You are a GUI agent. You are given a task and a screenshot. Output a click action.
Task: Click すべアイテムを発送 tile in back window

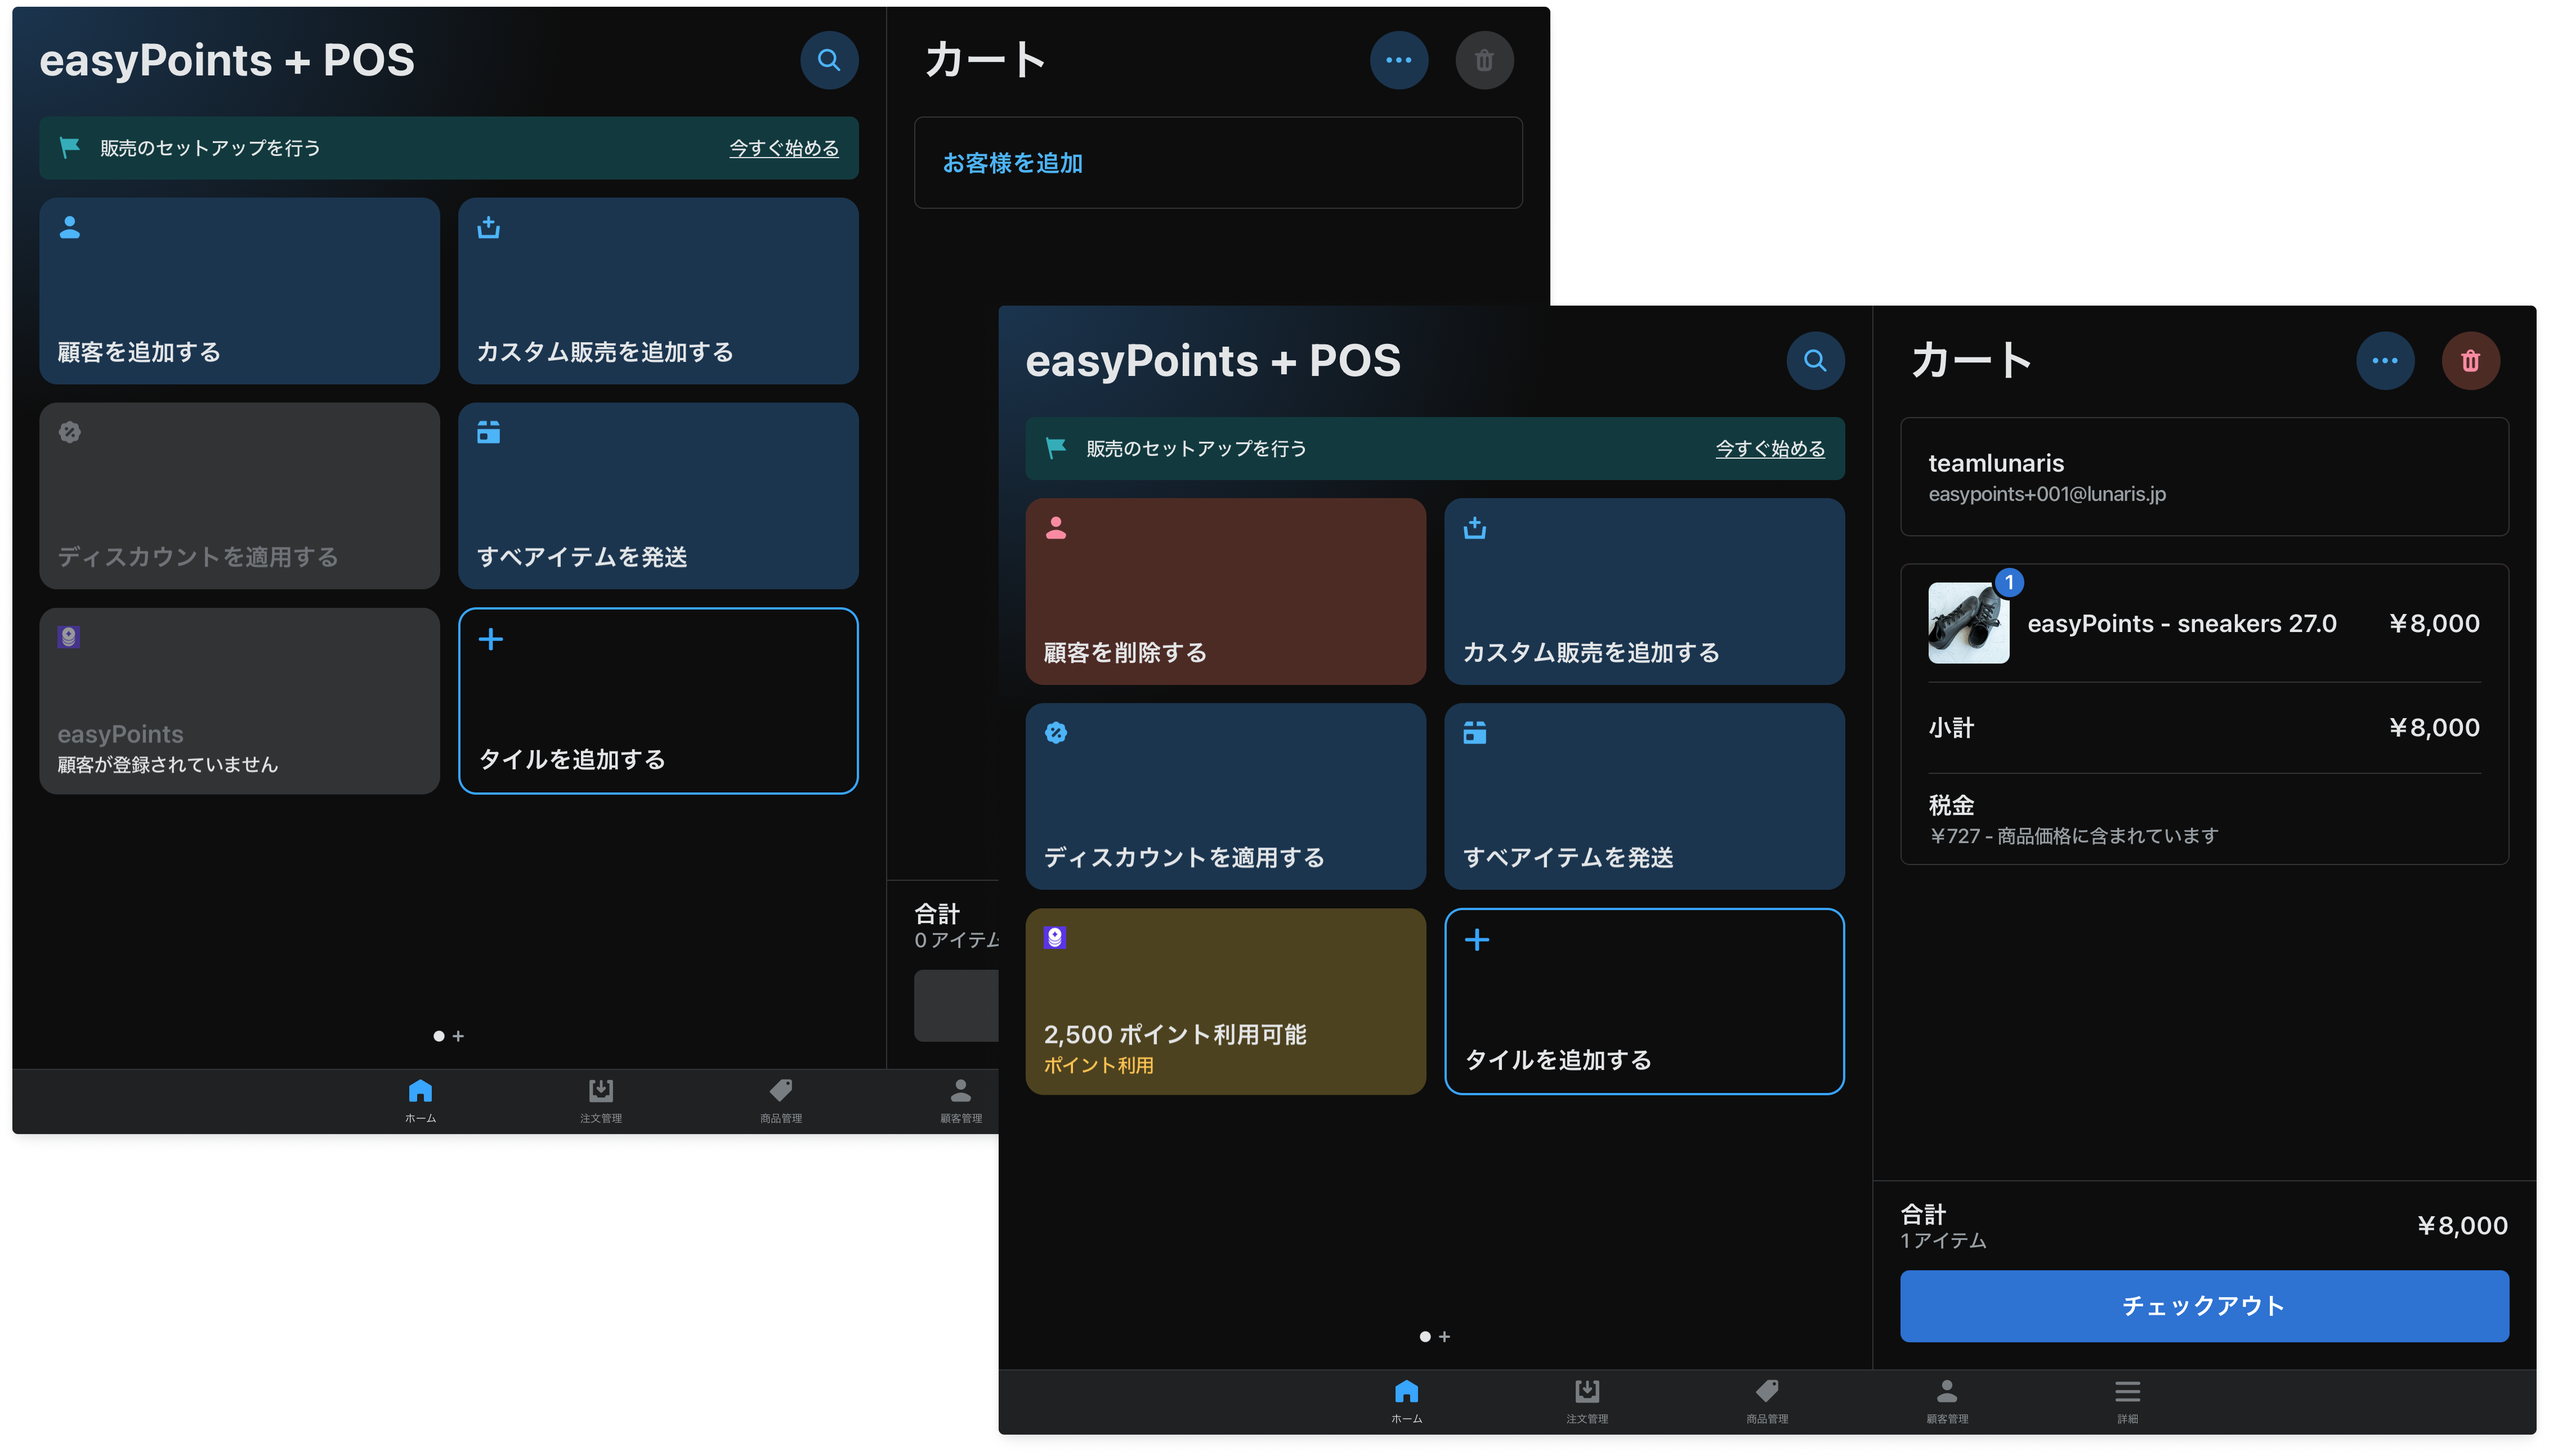(x=658, y=495)
